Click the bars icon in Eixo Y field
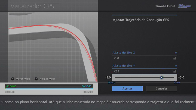 pos(174,71)
